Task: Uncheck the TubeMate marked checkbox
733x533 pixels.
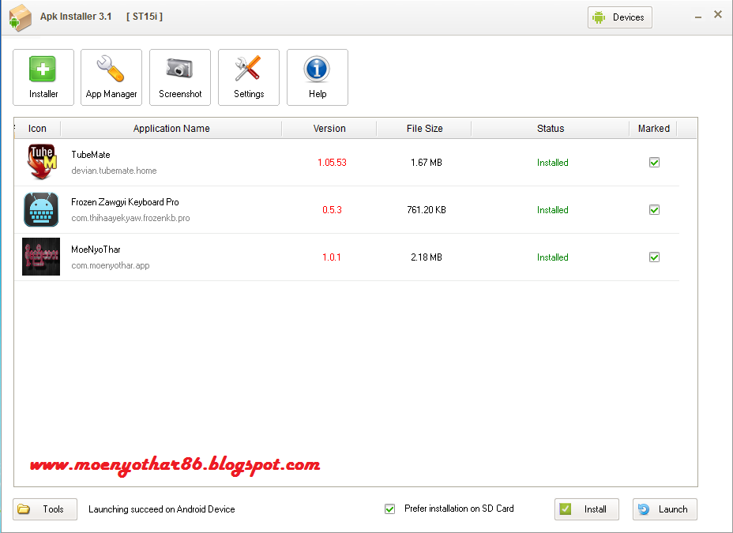Action: tap(655, 163)
